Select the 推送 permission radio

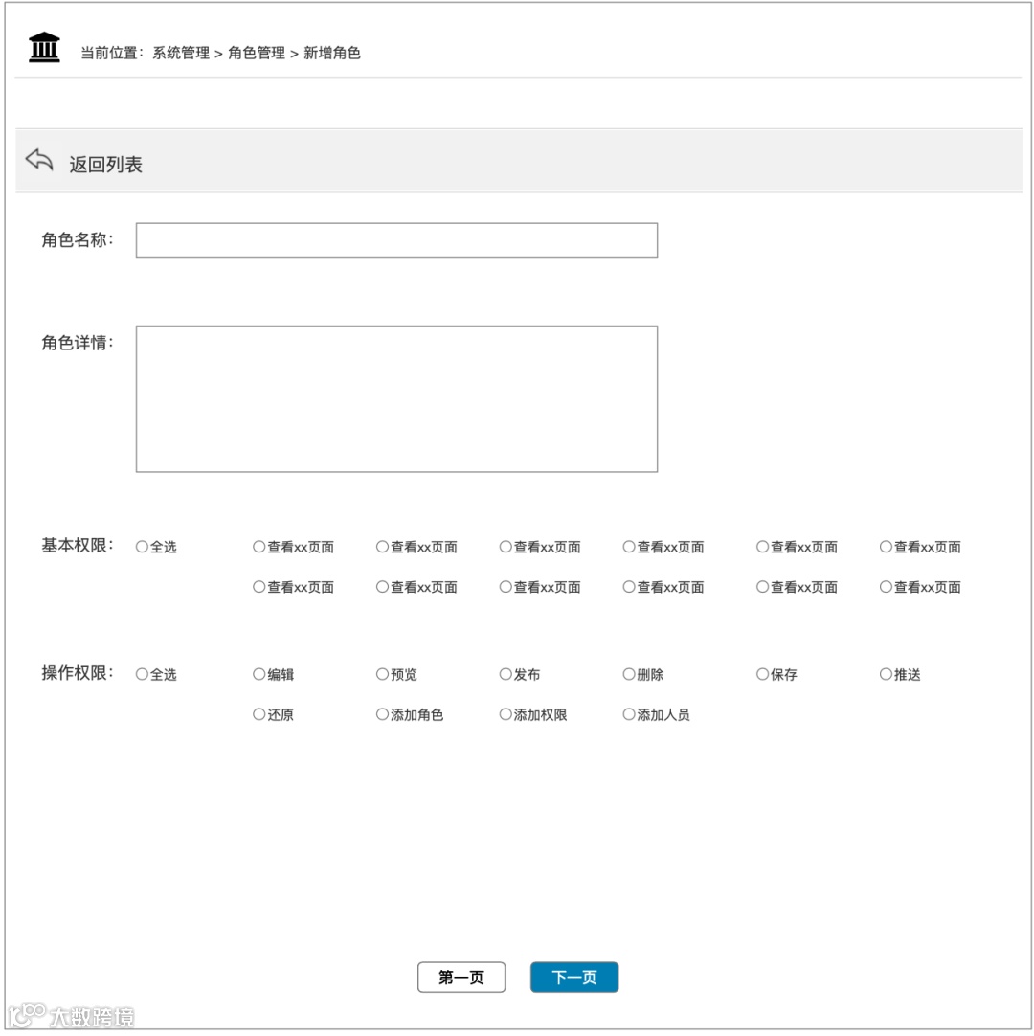[886, 674]
